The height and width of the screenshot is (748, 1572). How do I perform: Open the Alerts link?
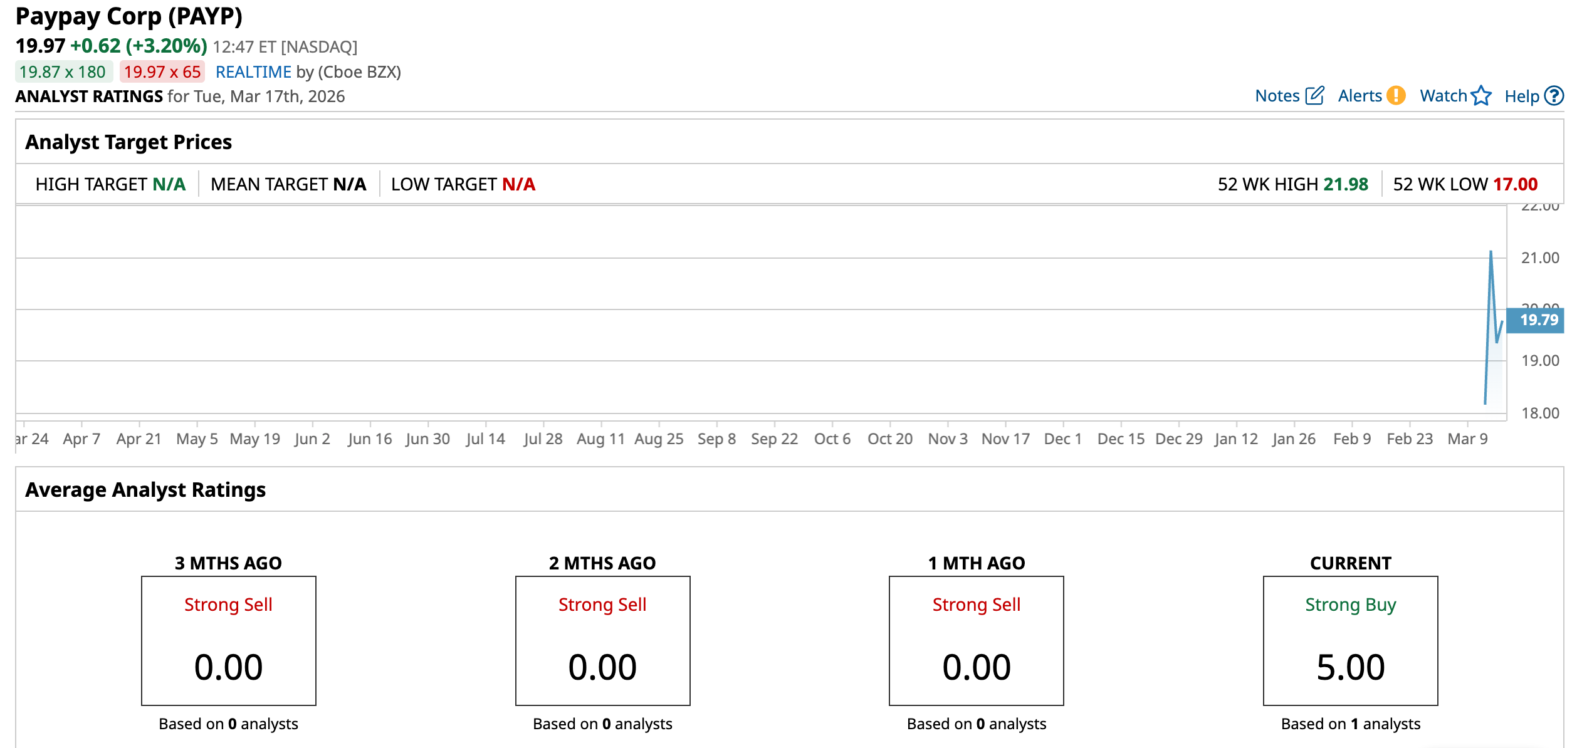(x=1360, y=96)
